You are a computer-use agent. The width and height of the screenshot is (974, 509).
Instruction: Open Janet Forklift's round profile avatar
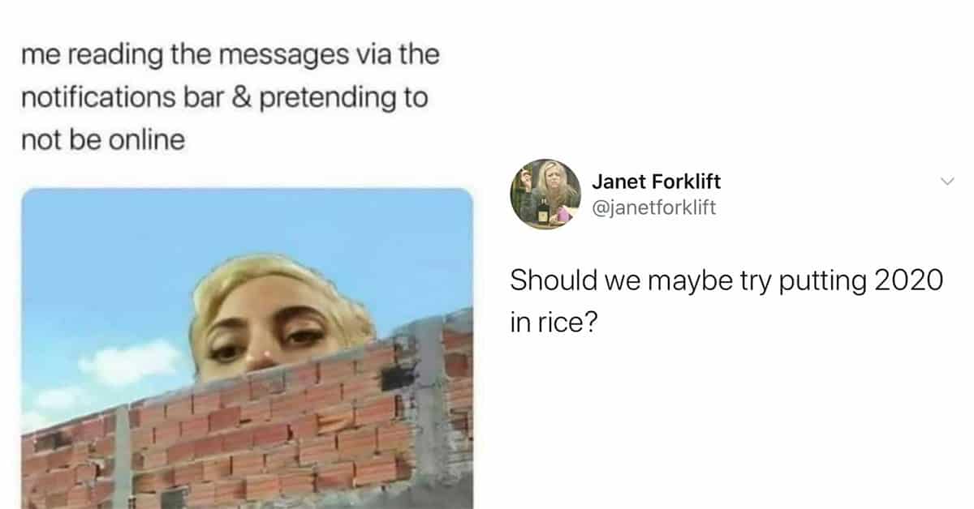(545, 194)
